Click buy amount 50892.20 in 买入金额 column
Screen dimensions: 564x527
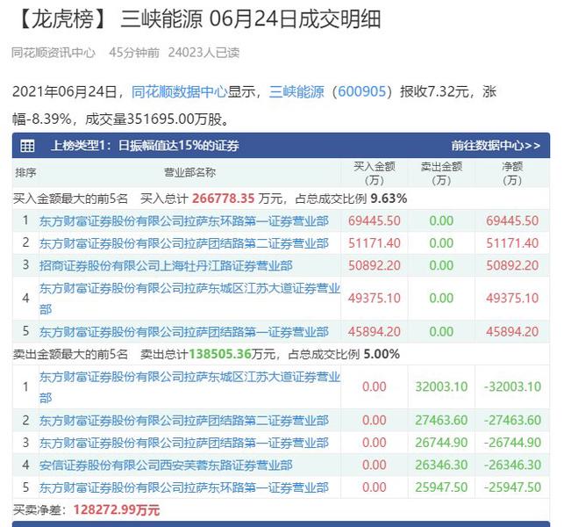click(374, 266)
